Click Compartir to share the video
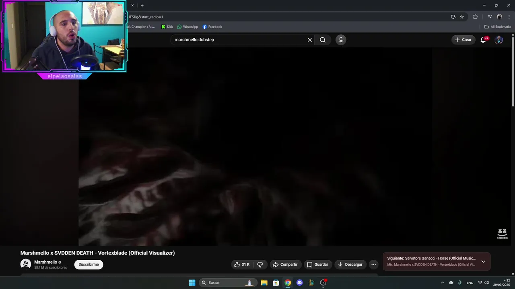 [285, 265]
